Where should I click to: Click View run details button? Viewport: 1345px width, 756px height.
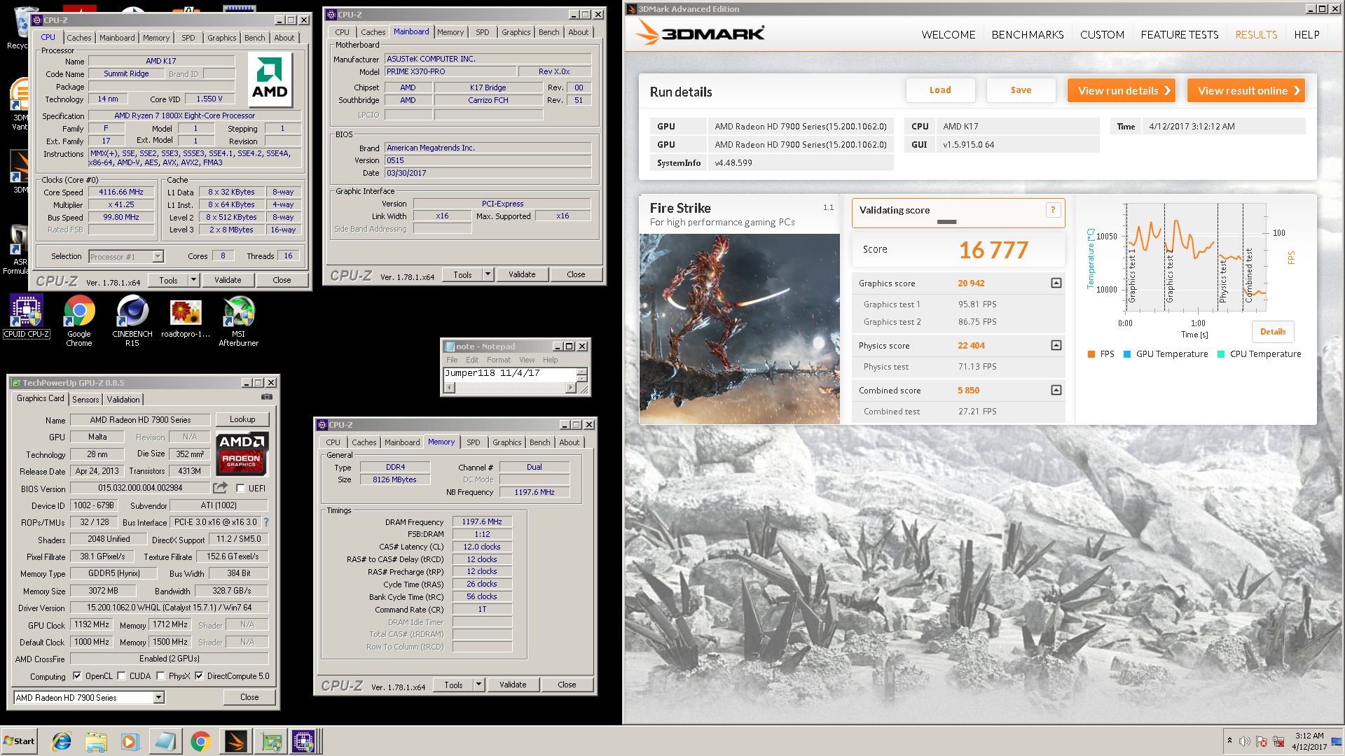coord(1123,90)
